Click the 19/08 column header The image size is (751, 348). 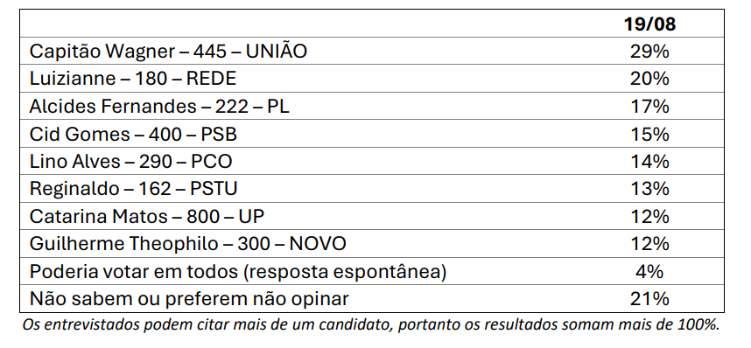pos(649,24)
